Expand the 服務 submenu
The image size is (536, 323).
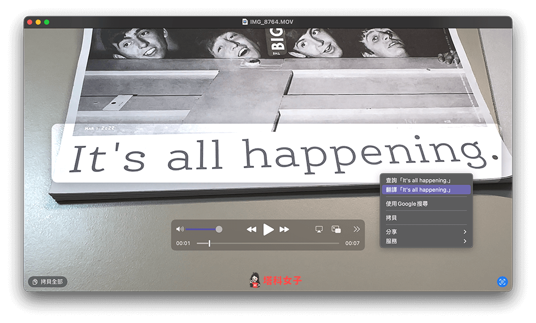[x=426, y=241]
